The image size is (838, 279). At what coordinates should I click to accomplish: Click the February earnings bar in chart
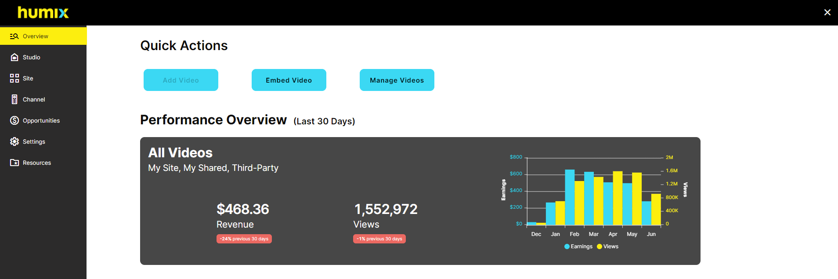coord(570,198)
